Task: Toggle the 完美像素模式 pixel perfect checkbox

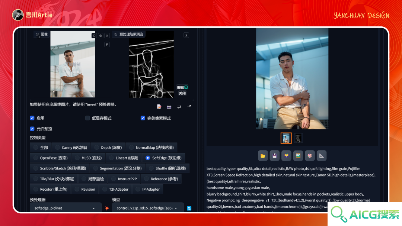Action: [x=143, y=118]
